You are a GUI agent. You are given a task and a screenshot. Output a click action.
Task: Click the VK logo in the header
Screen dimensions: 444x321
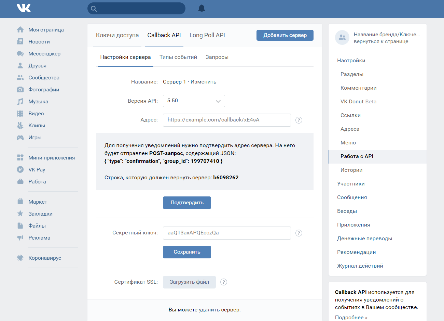tap(24, 9)
